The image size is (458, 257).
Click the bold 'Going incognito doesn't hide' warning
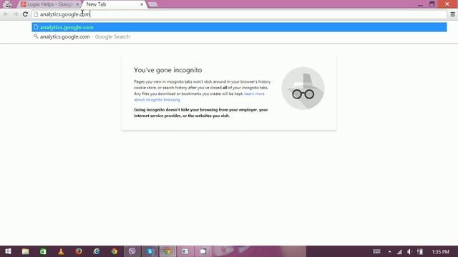(x=201, y=113)
